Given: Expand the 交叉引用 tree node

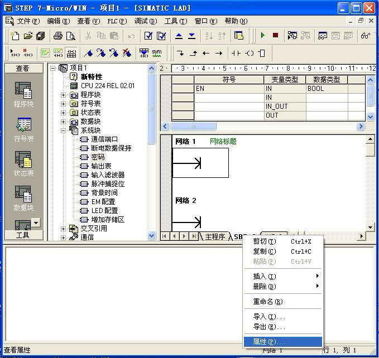Looking at the screenshot, I should [x=63, y=229].
